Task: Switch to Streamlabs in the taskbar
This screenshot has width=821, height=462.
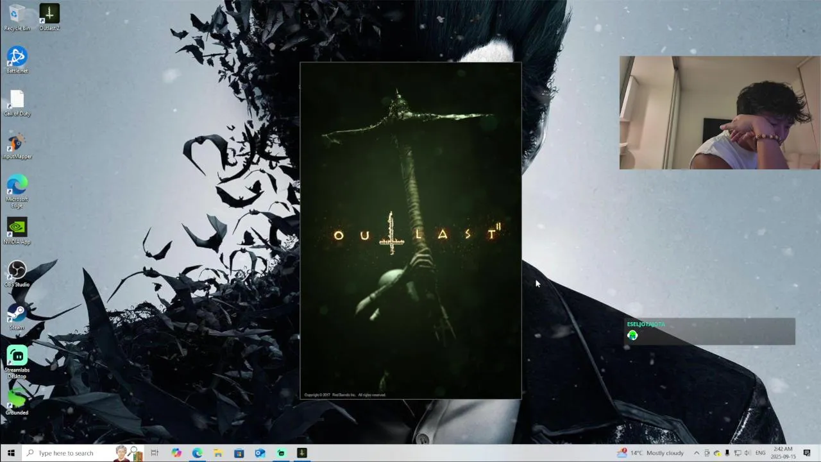Action: coord(281,453)
